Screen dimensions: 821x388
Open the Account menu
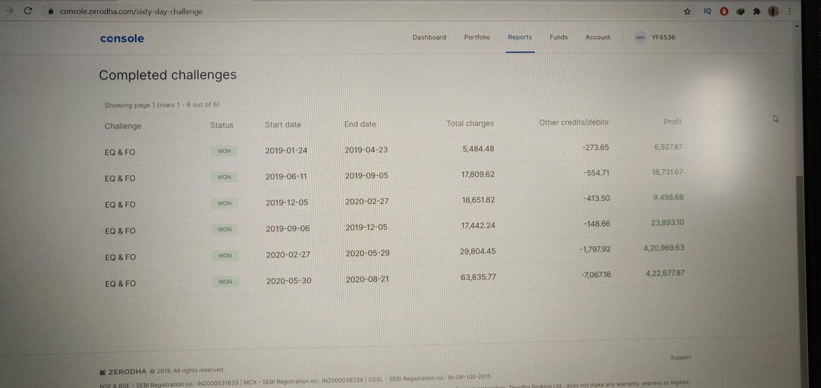pos(598,37)
